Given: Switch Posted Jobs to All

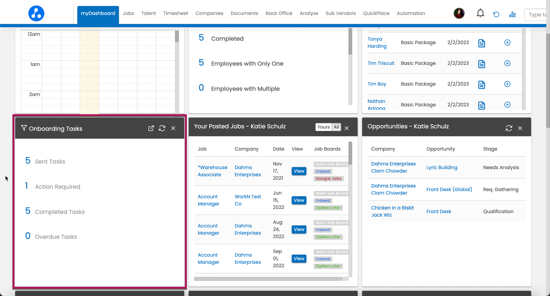Looking at the screenshot, I should [x=336, y=127].
